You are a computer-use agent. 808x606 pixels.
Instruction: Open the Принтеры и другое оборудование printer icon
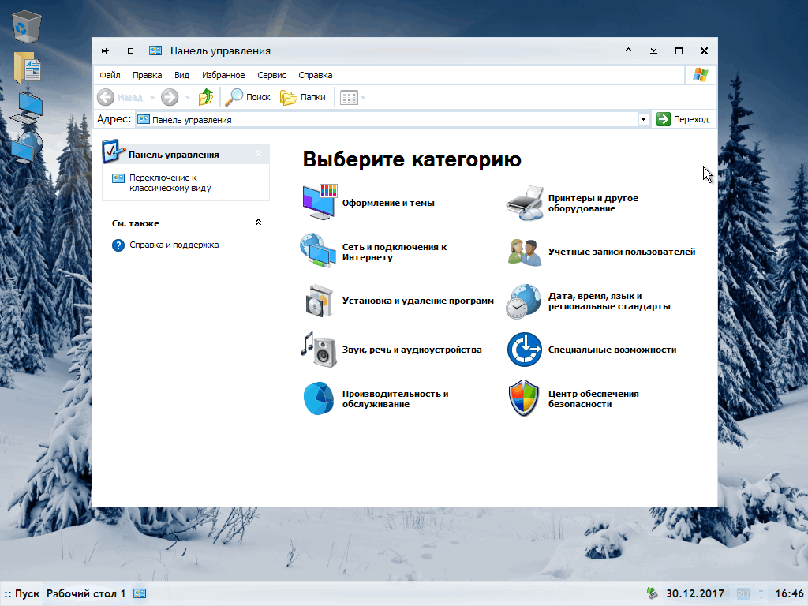pyautogui.click(x=525, y=203)
